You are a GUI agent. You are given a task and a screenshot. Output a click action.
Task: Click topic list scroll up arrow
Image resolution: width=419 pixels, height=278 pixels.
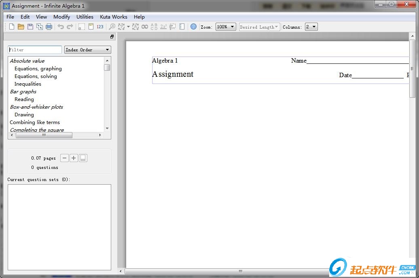point(107,61)
